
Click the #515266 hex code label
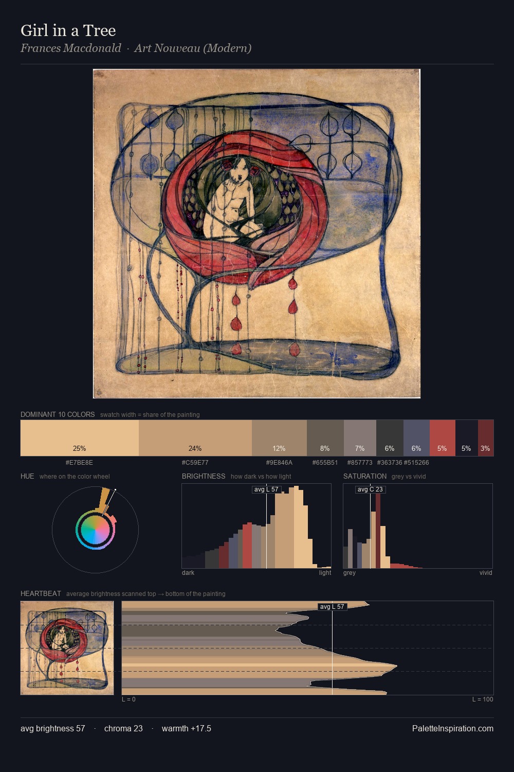pyautogui.click(x=416, y=463)
